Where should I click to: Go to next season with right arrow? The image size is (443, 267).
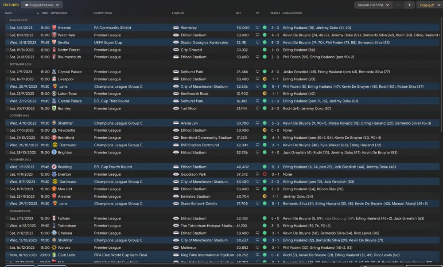click(409, 5)
